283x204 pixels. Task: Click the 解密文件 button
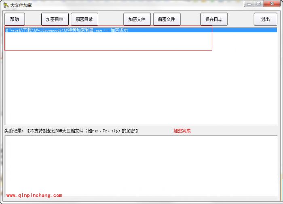click(x=167, y=19)
